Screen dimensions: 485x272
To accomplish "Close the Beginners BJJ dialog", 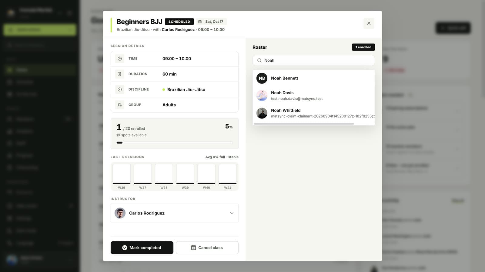I will 369,23.
